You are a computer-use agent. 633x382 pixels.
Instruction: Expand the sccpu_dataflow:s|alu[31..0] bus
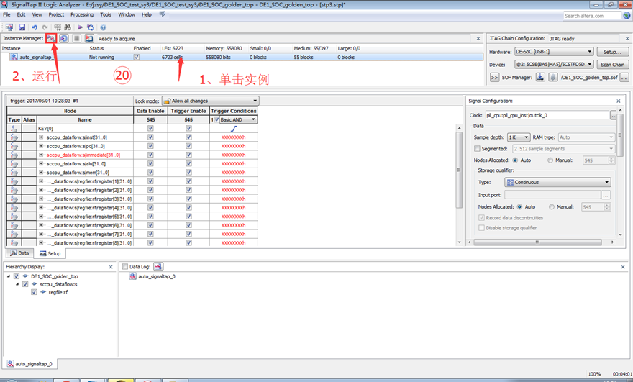pyautogui.click(x=41, y=163)
